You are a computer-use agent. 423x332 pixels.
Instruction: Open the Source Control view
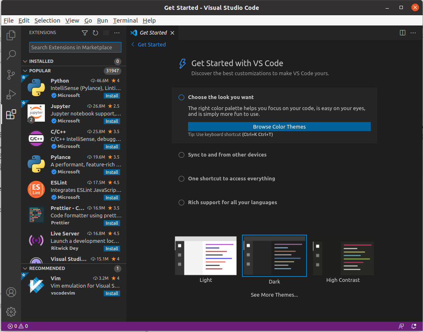(11, 74)
